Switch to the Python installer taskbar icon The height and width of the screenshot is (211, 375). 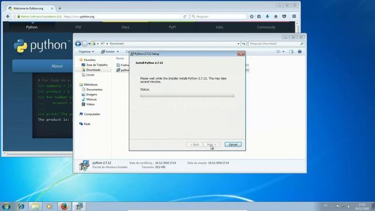(79, 206)
